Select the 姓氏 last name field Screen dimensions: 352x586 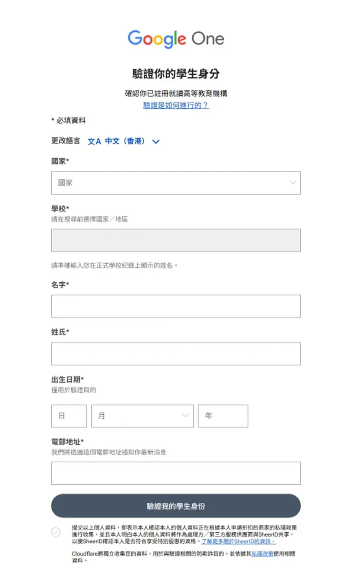click(x=176, y=354)
